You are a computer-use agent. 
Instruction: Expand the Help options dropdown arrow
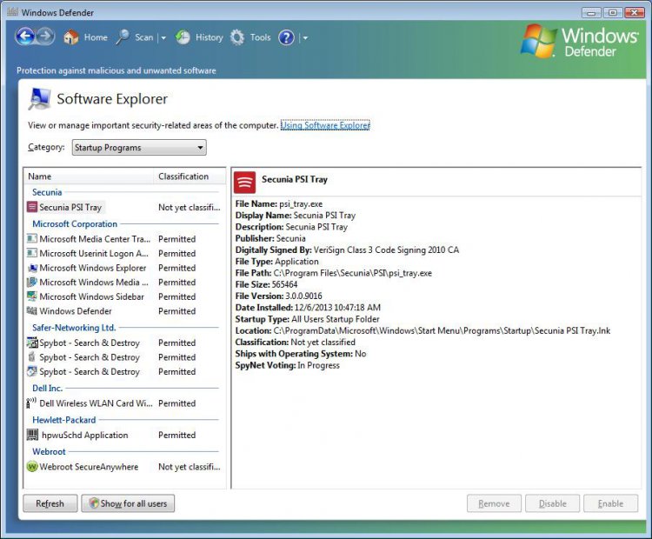[x=305, y=38]
